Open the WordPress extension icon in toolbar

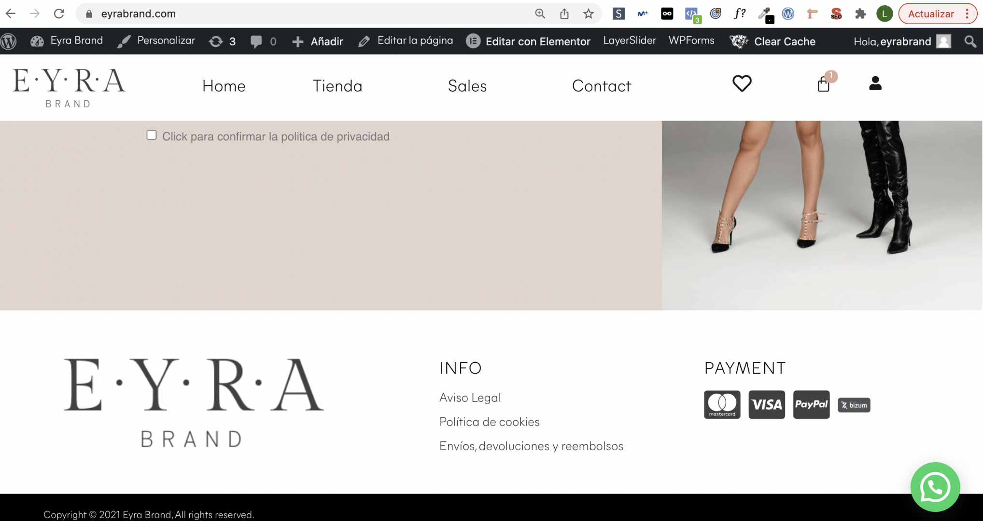coord(788,14)
